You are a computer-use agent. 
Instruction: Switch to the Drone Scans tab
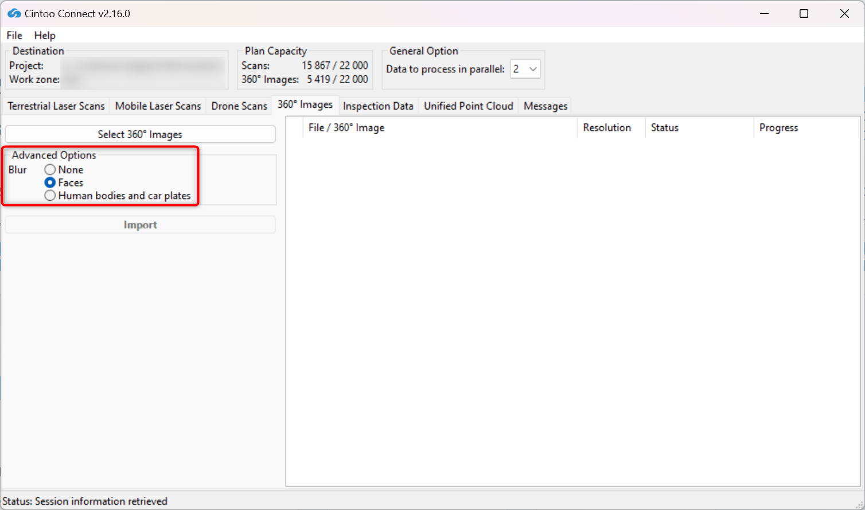click(x=239, y=106)
